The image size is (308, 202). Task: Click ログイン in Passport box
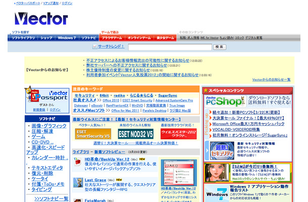[55, 110]
